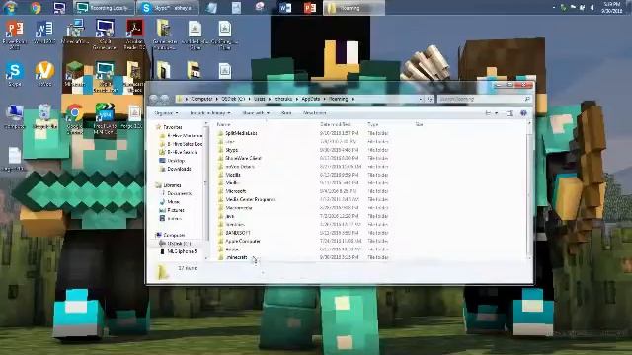The width and height of the screenshot is (632, 355).
Task: Open the Include in library dropdown
Action: [x=210, y=113]
